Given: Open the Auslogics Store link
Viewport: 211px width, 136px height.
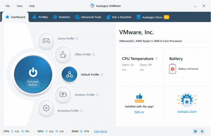Looking at the screenshot, I should (187, 111).
